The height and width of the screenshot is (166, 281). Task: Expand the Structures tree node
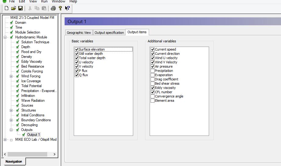tap(11, 110)
